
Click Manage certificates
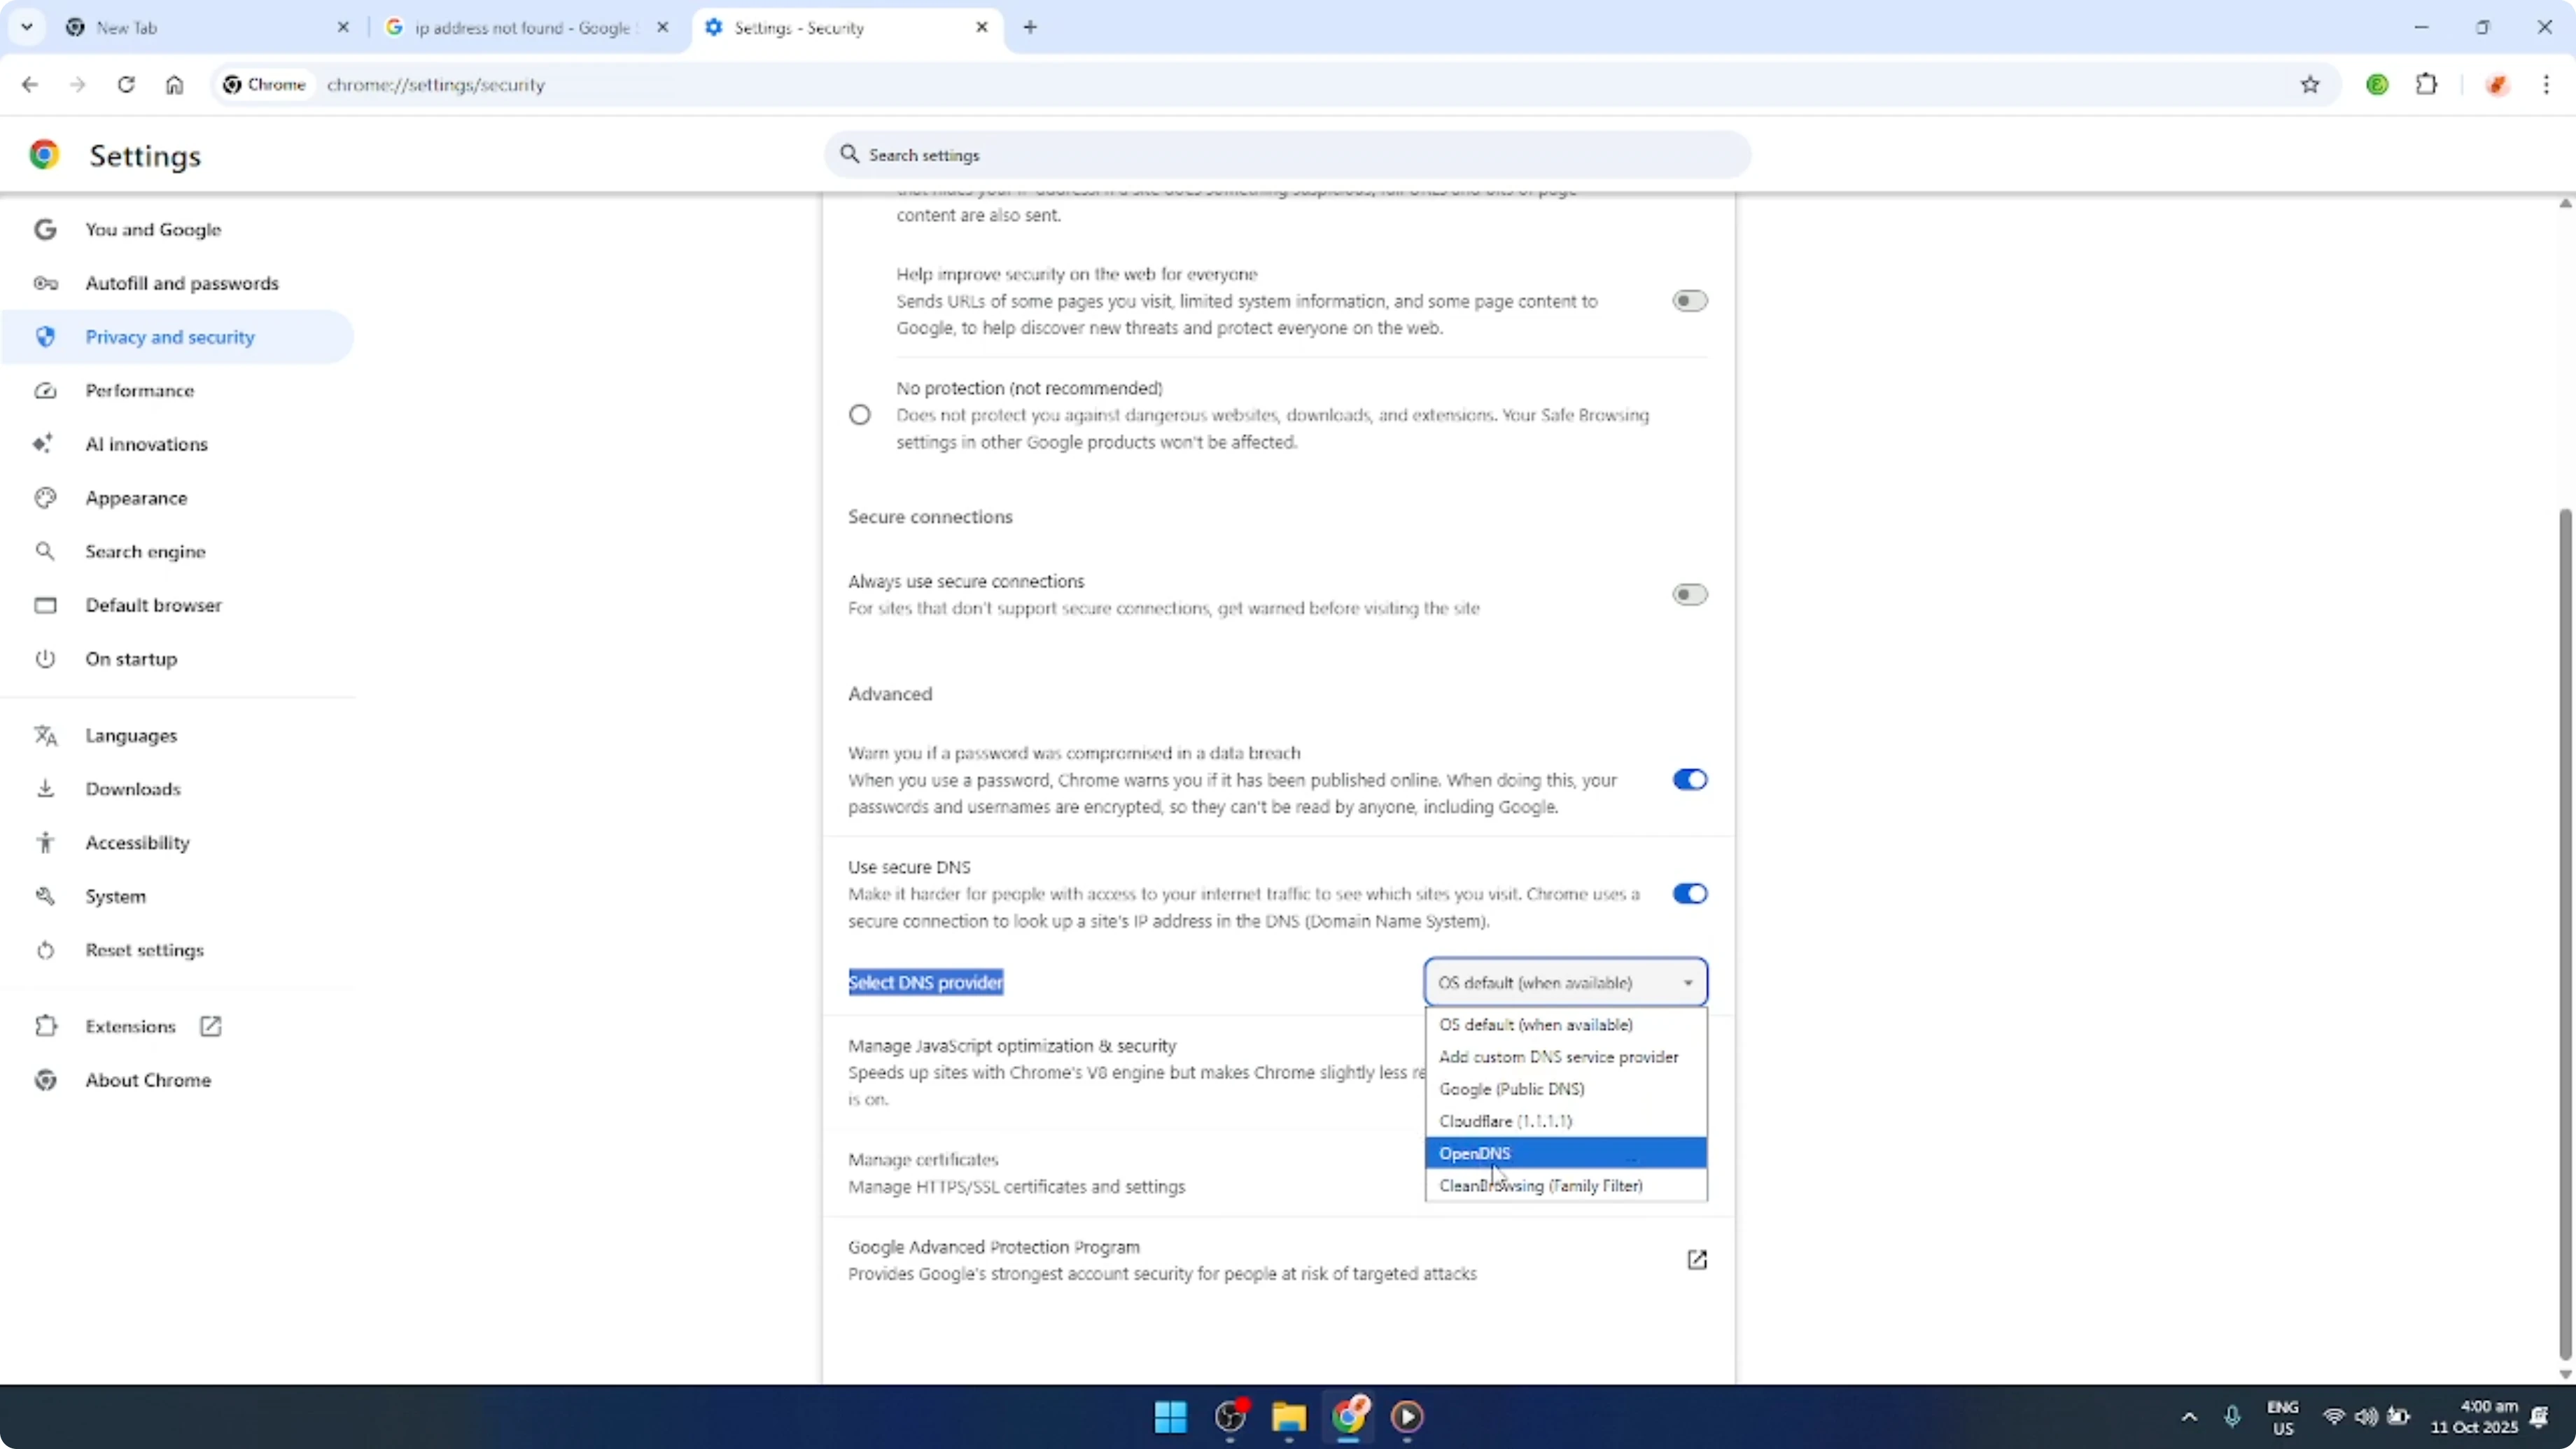(923, 1159)
